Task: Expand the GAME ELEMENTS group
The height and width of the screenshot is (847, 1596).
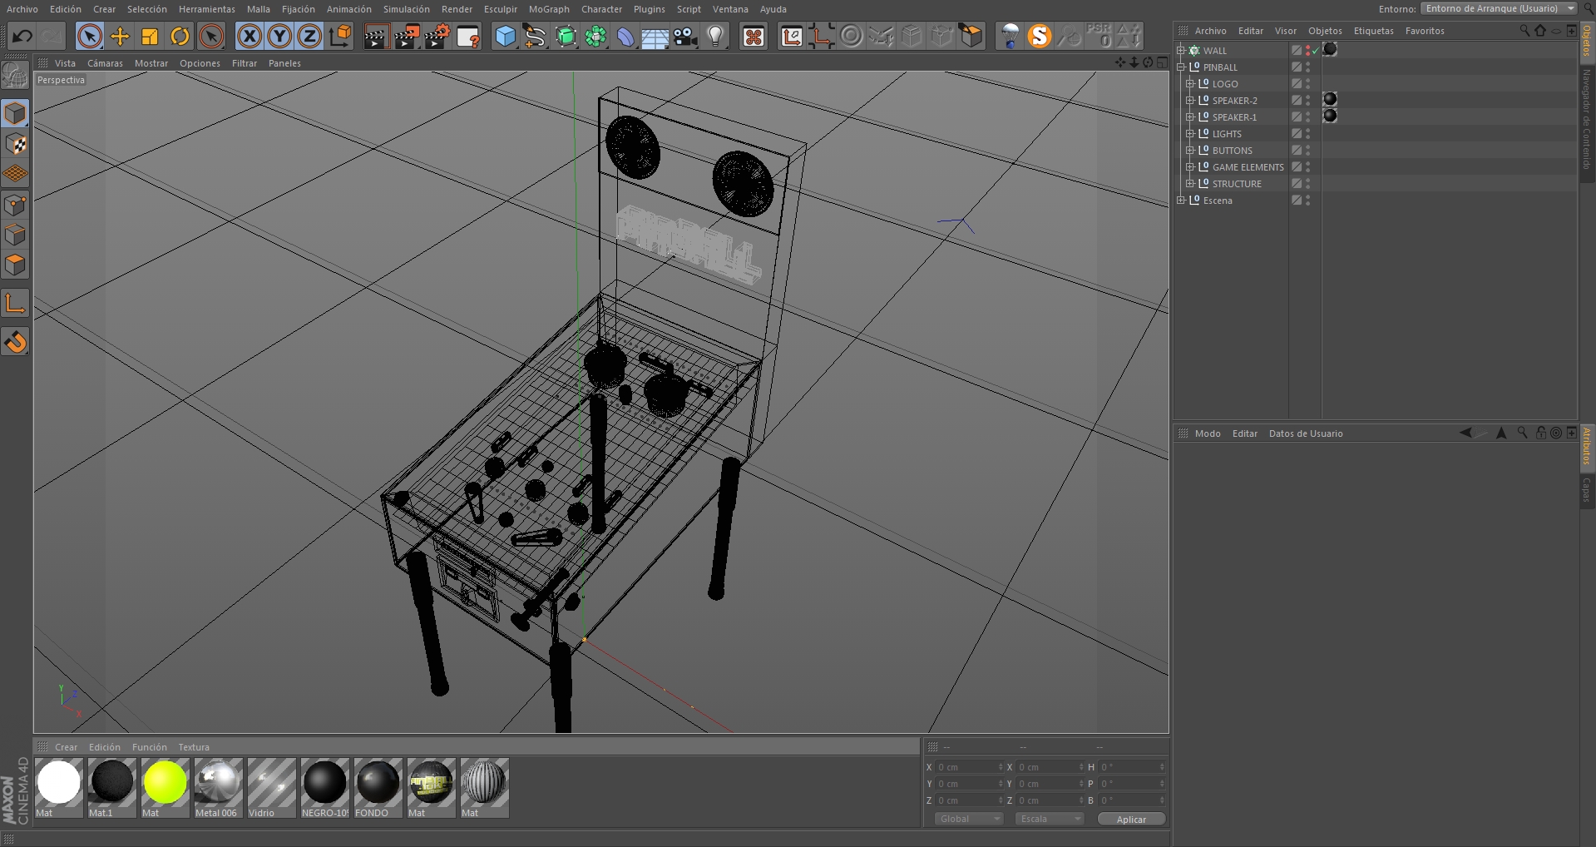Action: tap(1190, 167)
